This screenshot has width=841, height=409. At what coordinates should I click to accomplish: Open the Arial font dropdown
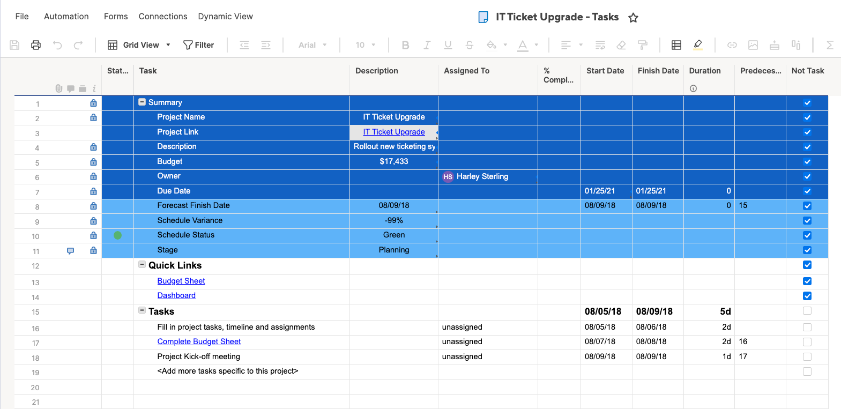click(312, 45)
